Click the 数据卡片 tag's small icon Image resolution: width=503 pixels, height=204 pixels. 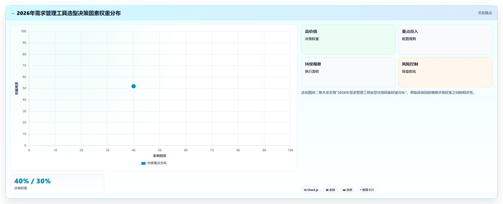pyautogui.click(x=361, y=190)
